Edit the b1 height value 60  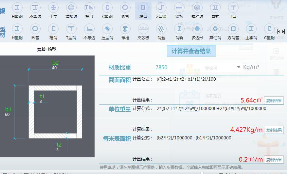[7, 115]
